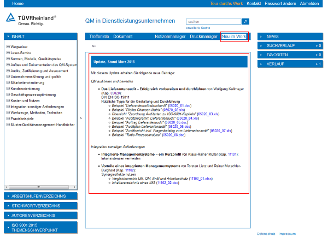Screen dimensions: 328x237
Task: Expand Praxisbeispiele plus icon
Action: (x=8, y=118)
